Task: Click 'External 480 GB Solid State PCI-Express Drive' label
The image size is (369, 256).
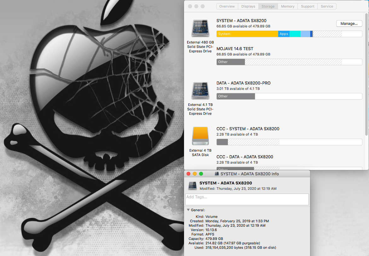Action: click(200, 47)
